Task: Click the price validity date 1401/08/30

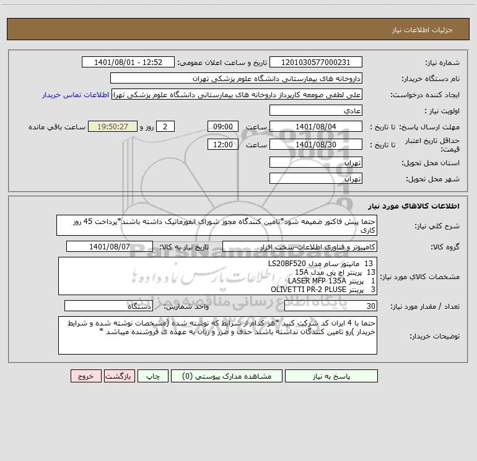Action: pyautogui.click(x=316, y=144)
